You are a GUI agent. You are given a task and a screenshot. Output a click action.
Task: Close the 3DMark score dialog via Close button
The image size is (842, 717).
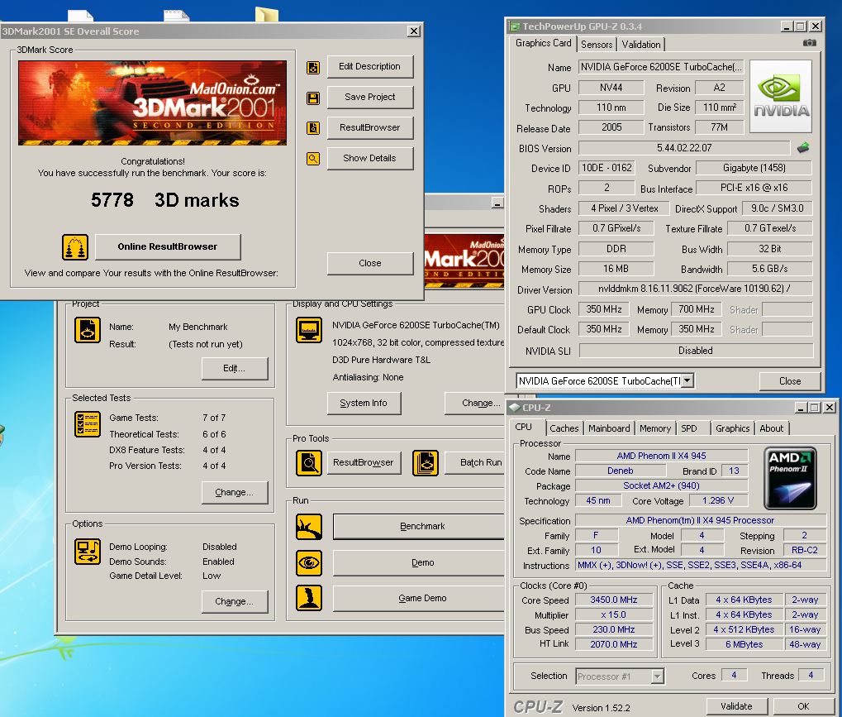[x=370, y=263]
